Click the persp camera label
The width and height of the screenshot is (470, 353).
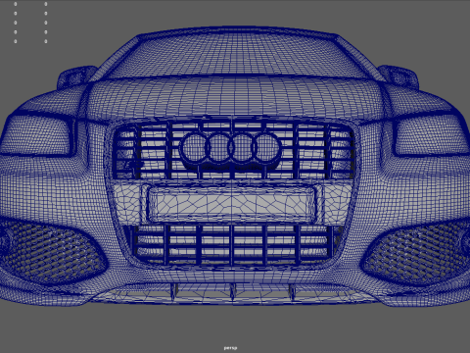coord(230,348)
